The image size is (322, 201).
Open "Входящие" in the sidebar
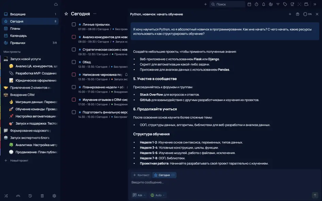point(18,14)
